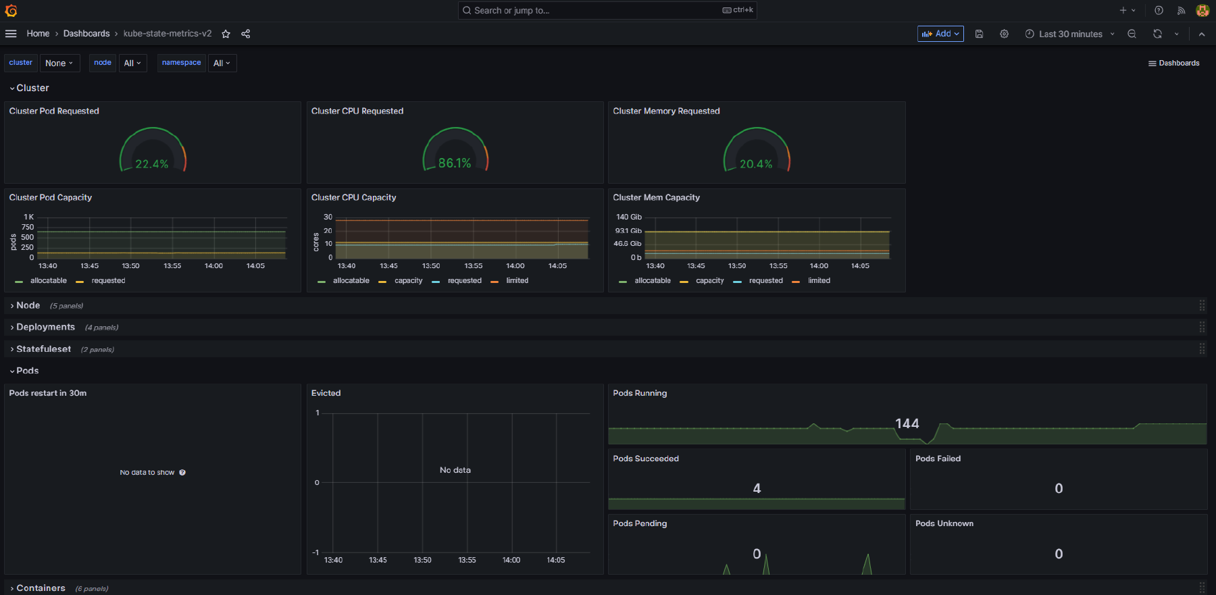Collapse the Pods row
Screen dimensions: 1216x595
[24, 370]
